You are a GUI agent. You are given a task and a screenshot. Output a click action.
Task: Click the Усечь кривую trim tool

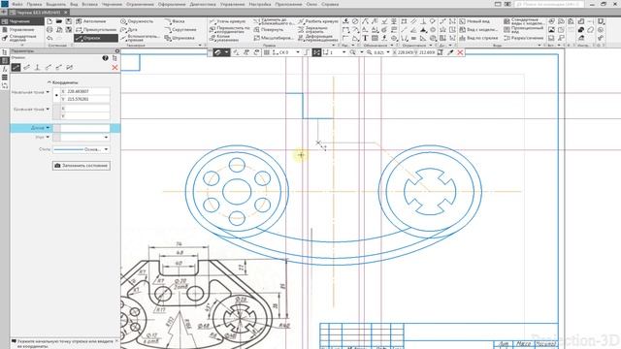227,21
